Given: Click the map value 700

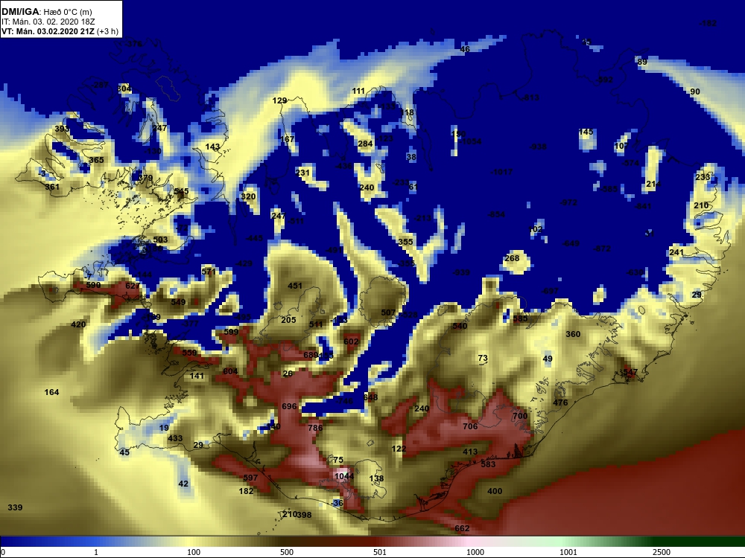Looking at the screenshot, I should 520,416.
